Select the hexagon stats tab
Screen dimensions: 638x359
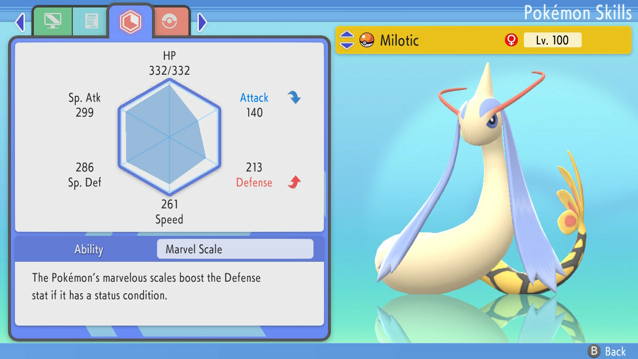point(130,22)
